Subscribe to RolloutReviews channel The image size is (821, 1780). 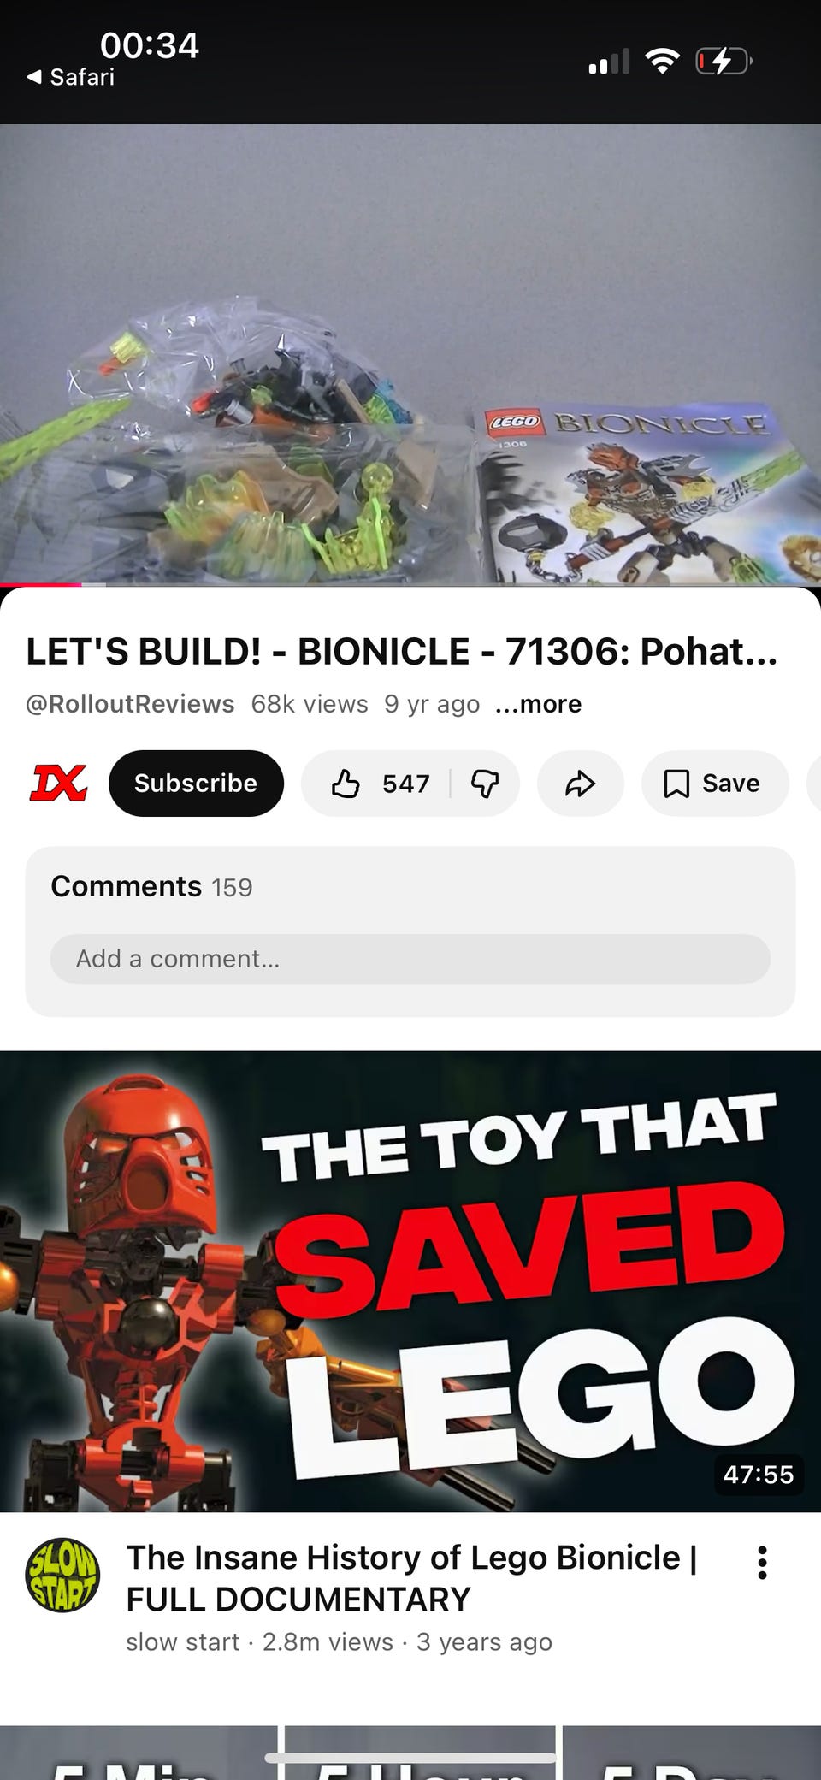196,784
